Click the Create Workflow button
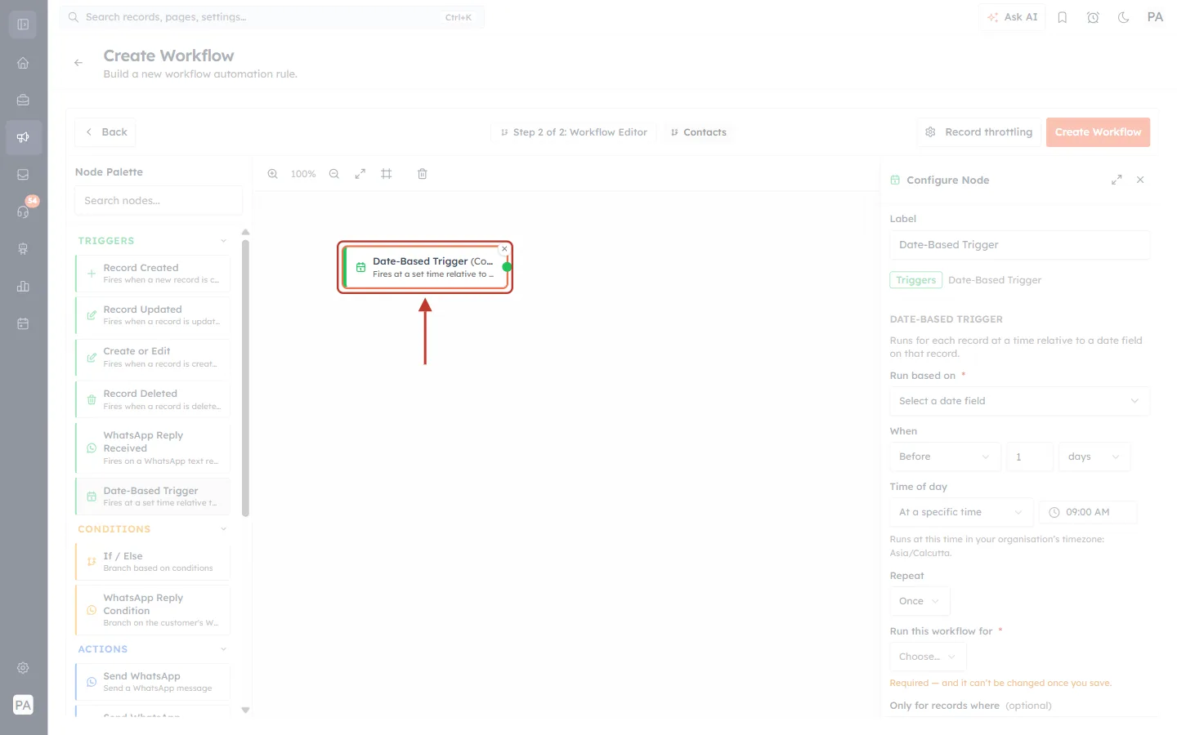Screen dimensions: 1177x735 pos(1098,132)
